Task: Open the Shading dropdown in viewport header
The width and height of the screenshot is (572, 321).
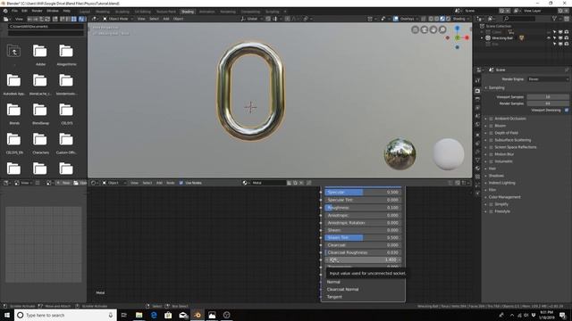Action: point(460,19)
